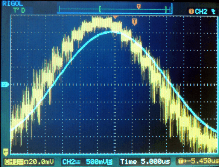Click the orange T icon beside CH2 label

pyautogui.click(x=191, y=12)
